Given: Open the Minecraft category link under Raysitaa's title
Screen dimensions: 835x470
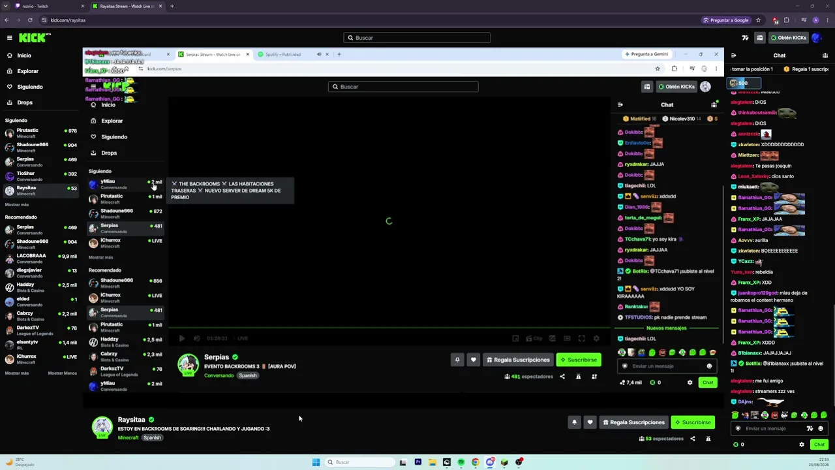Looking at the screenshot, I should click(x=129, y=437).
